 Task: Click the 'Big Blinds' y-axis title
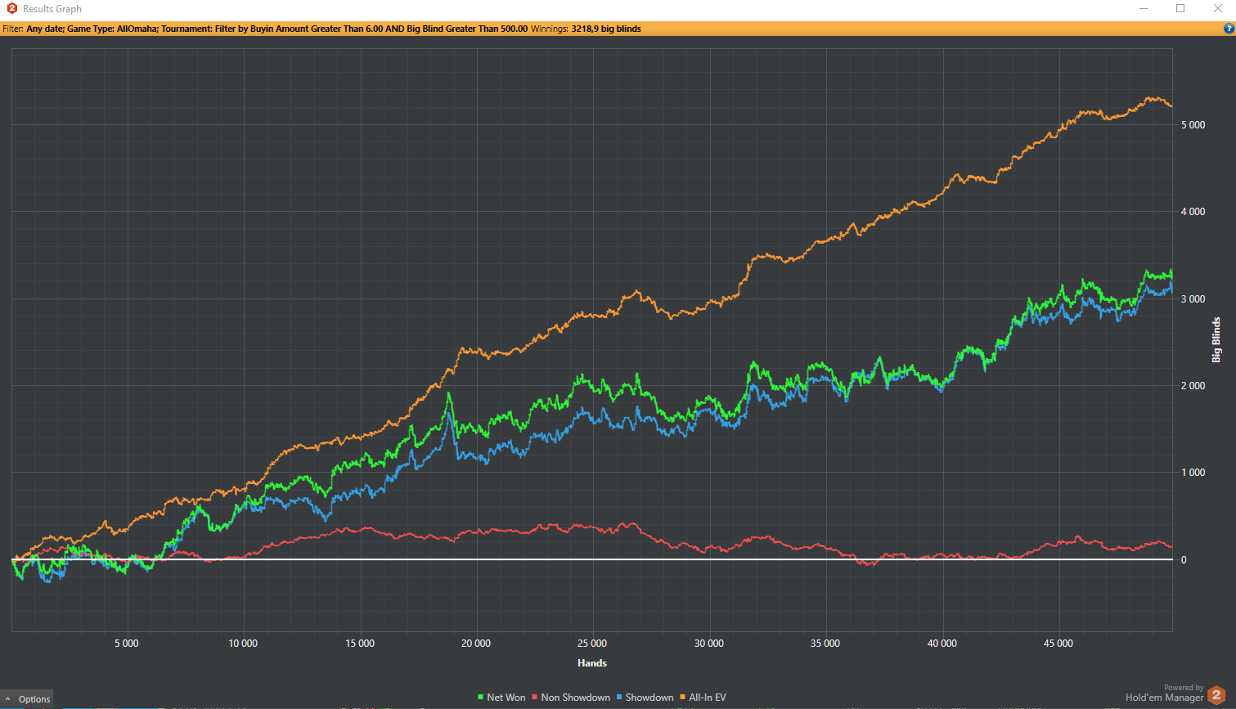[1216, 339]
